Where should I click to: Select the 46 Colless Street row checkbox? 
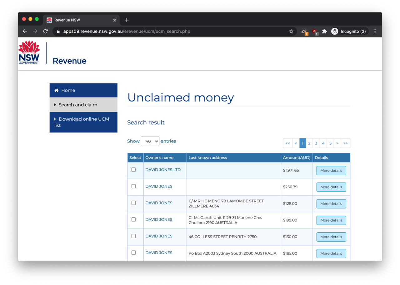[134, 236]
